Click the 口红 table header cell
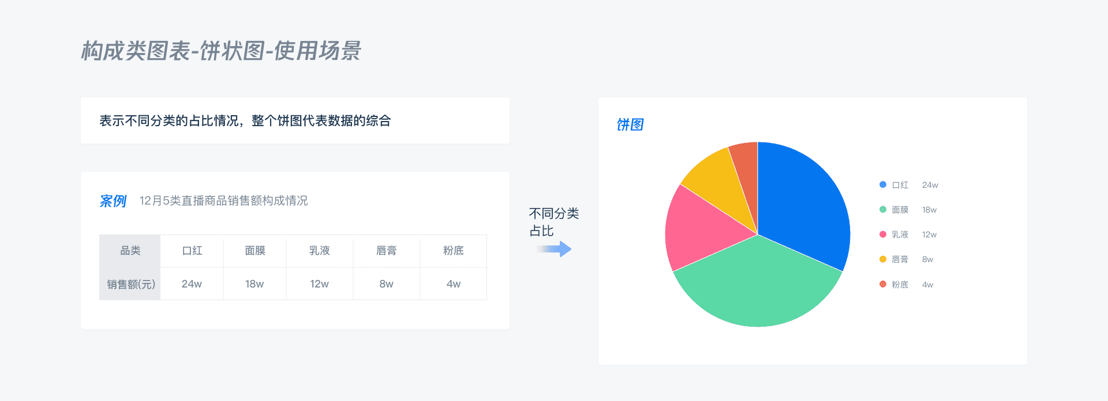Screen dimensions: 1108x401 point(192,251)
